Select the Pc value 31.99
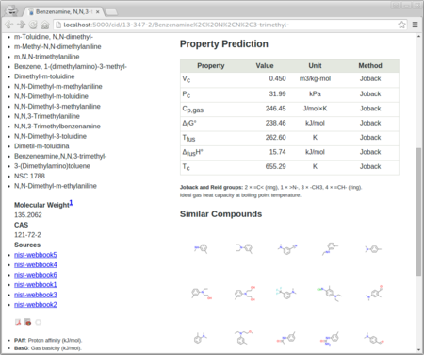This screenshot has width=424, height=355. tap(277, 93)
